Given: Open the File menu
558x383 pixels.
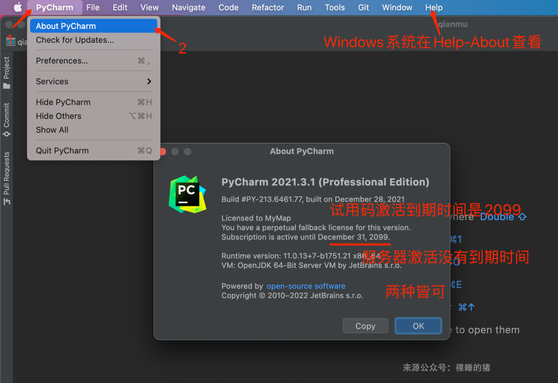Looking at the screenshot, I should [93, 7].
